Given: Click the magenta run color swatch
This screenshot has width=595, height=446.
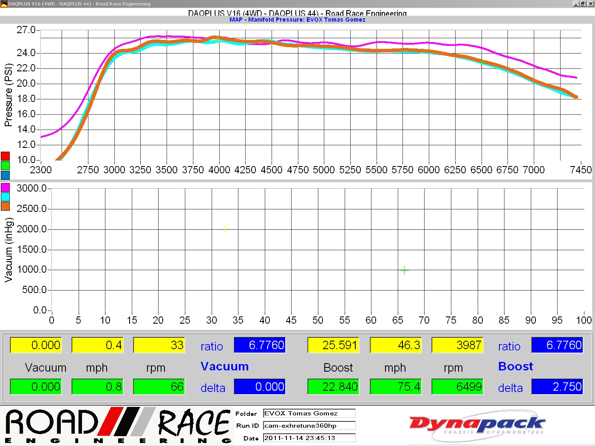Looking at the screenshot, I should click(x=5, y=187).
